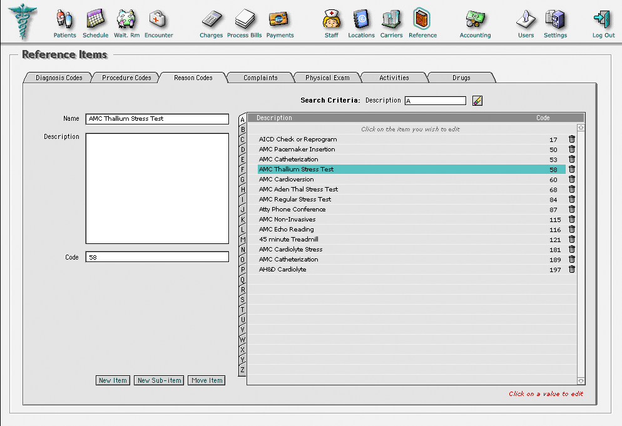Click the caduceus logo icon
The image size is (622, 426).
point(23,21)
